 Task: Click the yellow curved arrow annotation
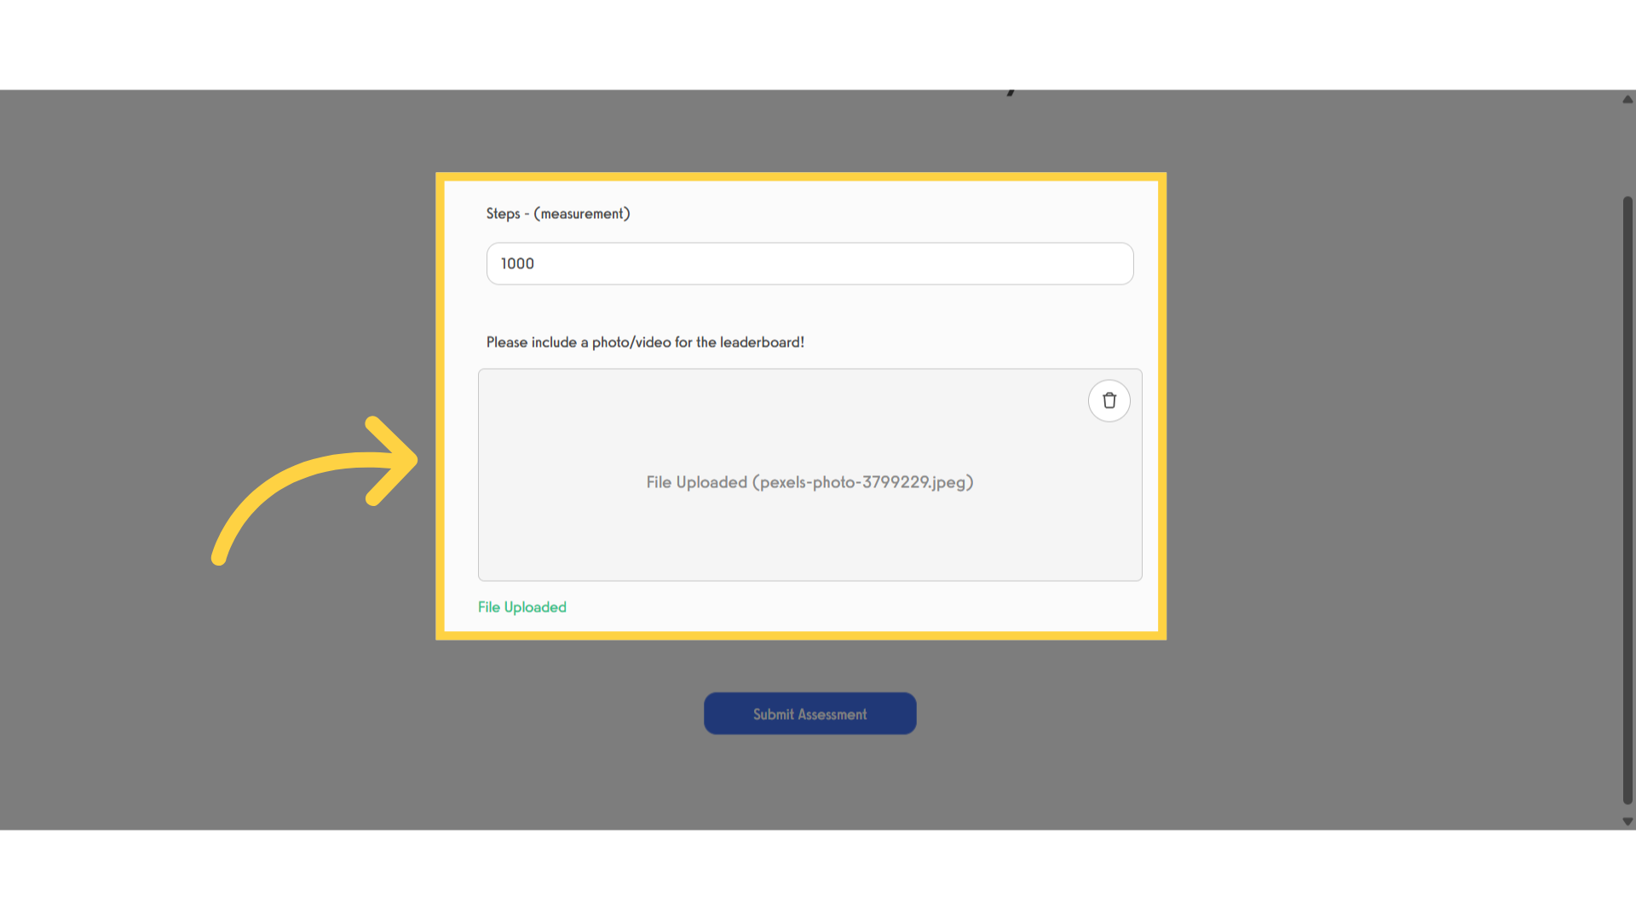tap(314, 490)
